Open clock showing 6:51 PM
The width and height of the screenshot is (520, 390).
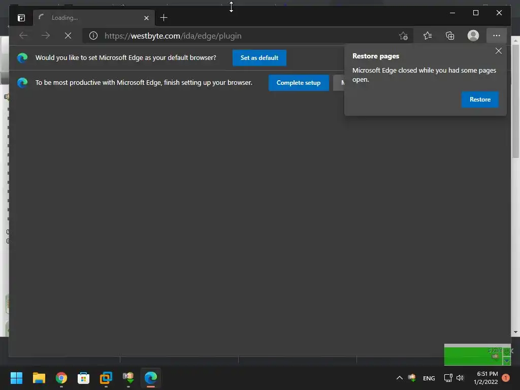(x=486, y=378)
